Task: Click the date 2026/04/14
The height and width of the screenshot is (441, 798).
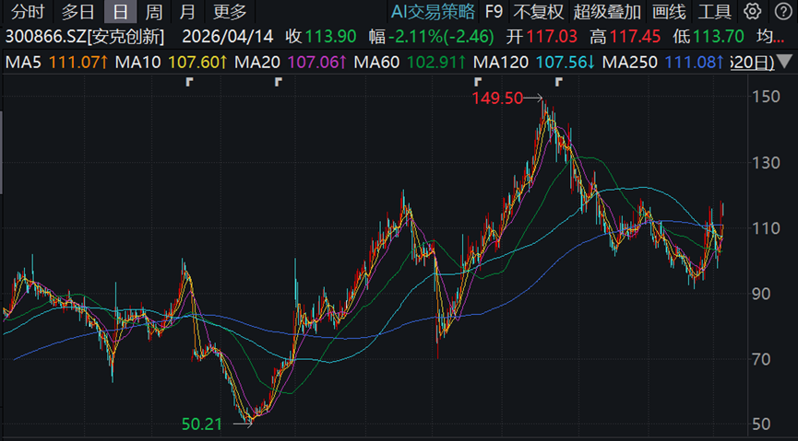Action: click(x=228, y=37)
